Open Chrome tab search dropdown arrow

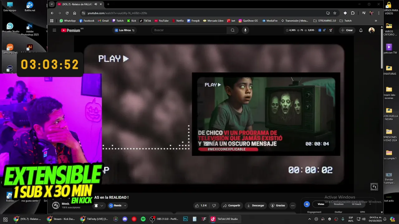[x=52, y=4]
